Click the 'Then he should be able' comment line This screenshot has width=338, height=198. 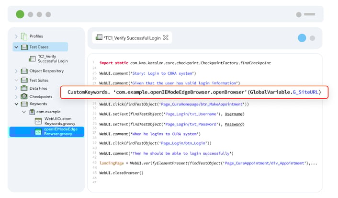point(166,153)
